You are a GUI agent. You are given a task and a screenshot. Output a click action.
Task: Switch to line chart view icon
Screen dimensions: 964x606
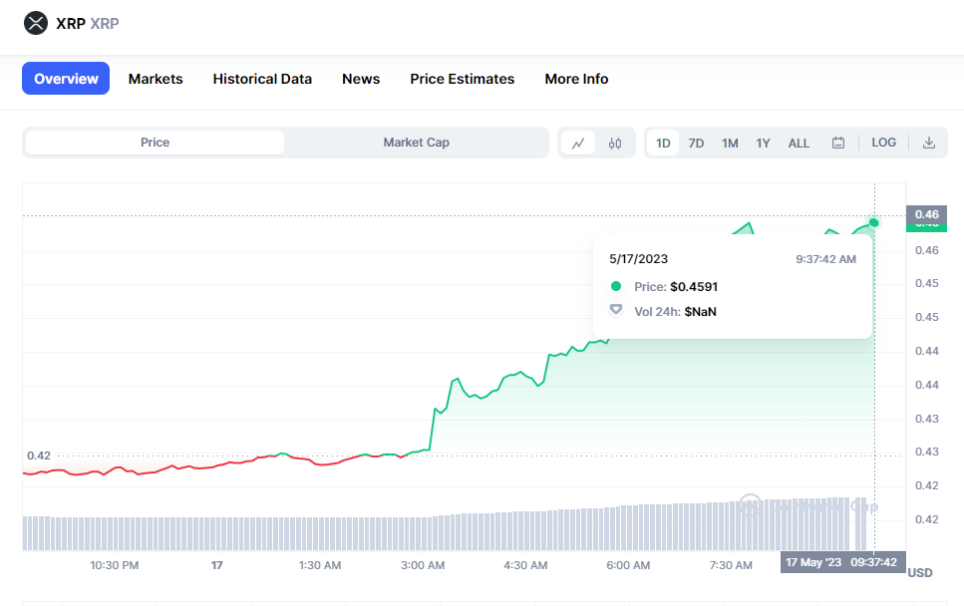pos(578,144)
